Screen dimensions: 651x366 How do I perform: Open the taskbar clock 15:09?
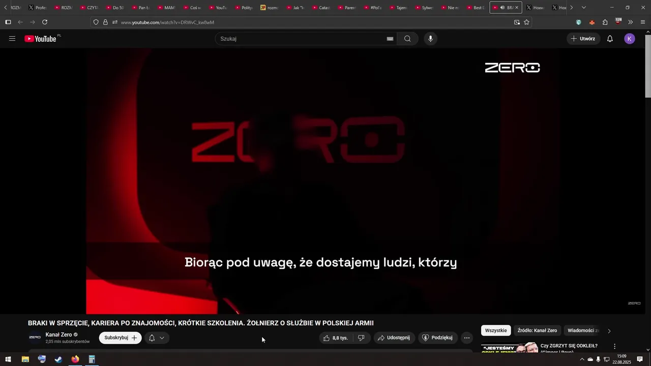click(x=622, y=359)
